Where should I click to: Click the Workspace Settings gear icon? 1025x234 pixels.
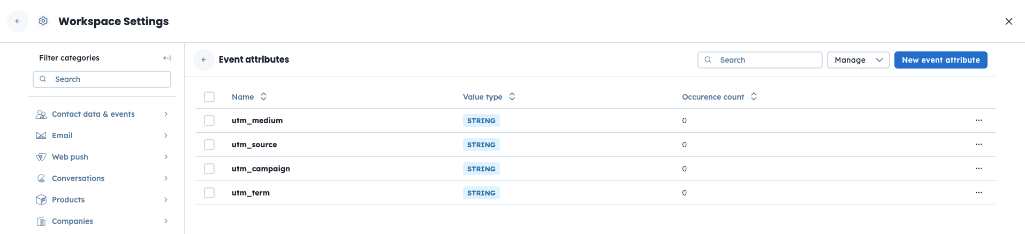click(43, 21)
